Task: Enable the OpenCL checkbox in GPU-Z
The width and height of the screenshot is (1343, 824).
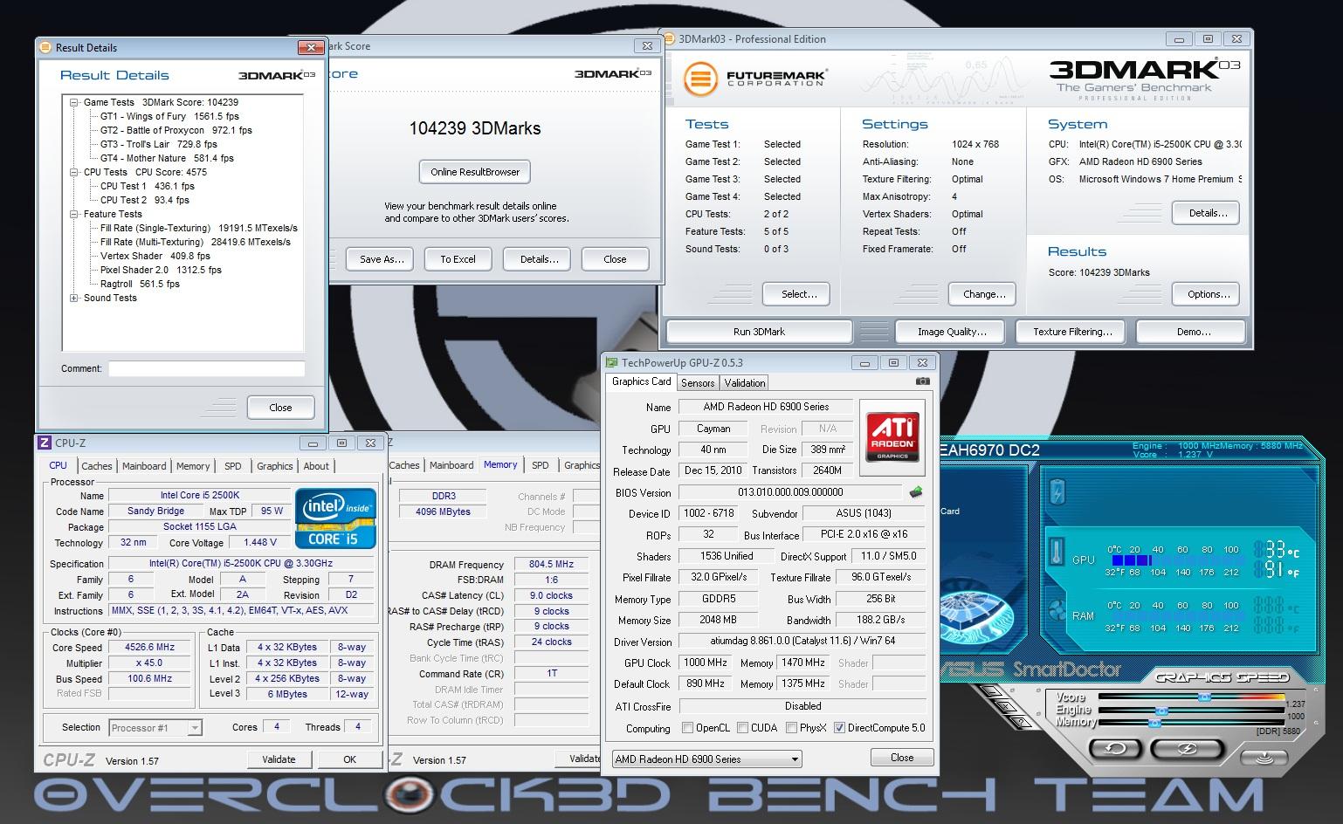Action: point(688,727)
